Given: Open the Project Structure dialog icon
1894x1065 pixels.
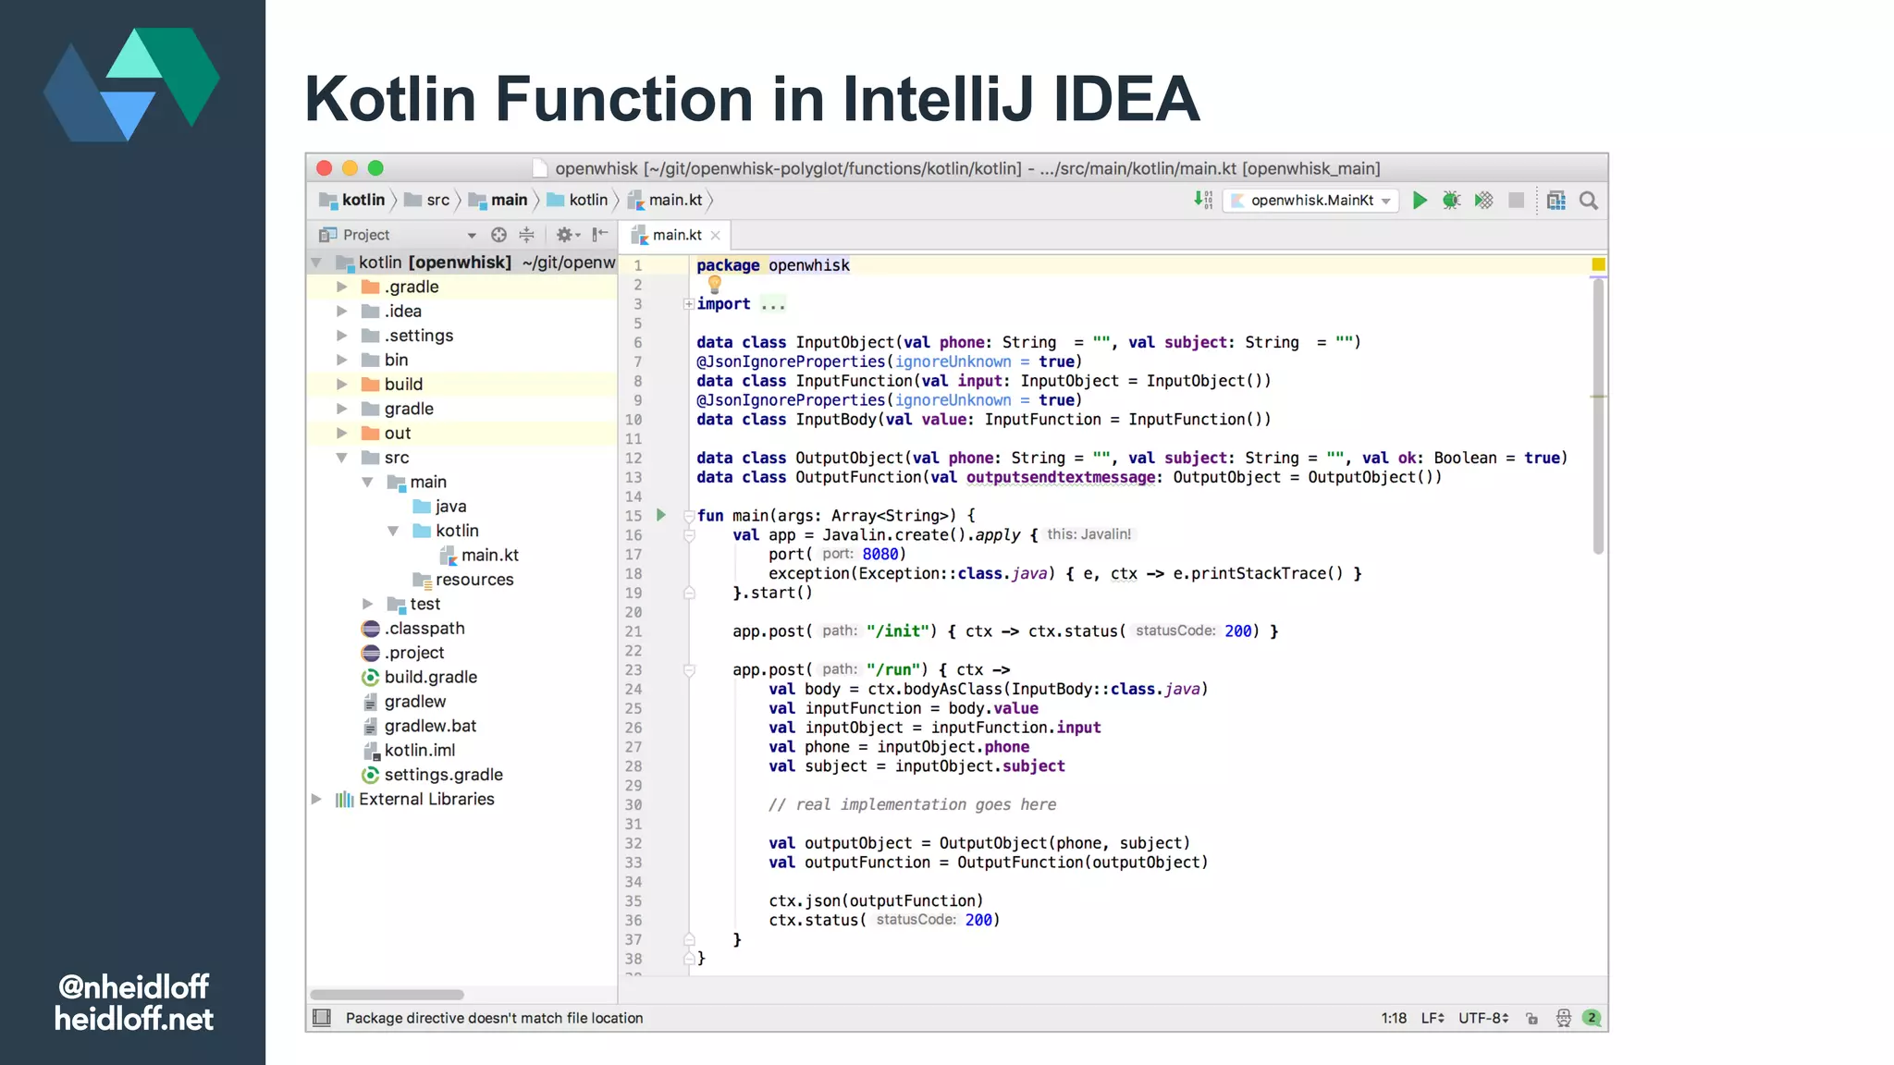Looking at the screenshot, I should point(1556,201).
